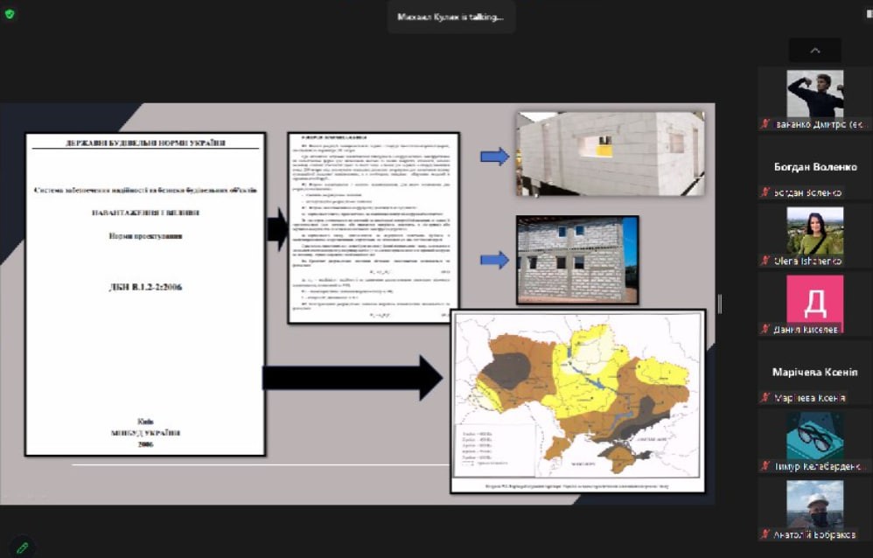The image size is (873, 558).
Task: Click the colored map of Ukraine
Action: (577, 398)
